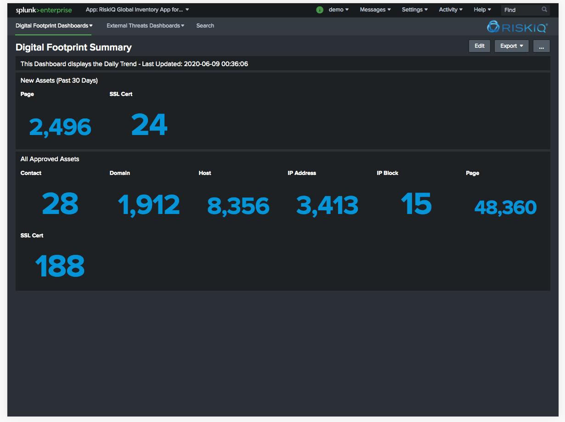Click the IP Address value 3,413
The width and height of the screenshot is (565, 422).
pos(327,205)
